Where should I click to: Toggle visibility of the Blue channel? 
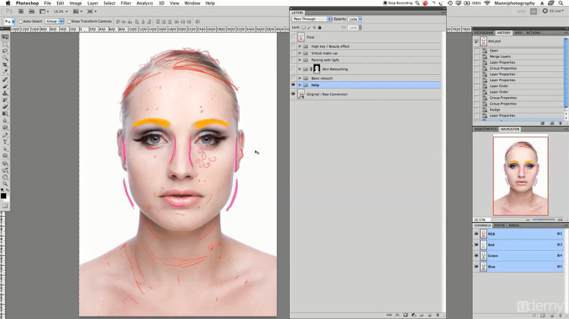[x=476, y=267]
